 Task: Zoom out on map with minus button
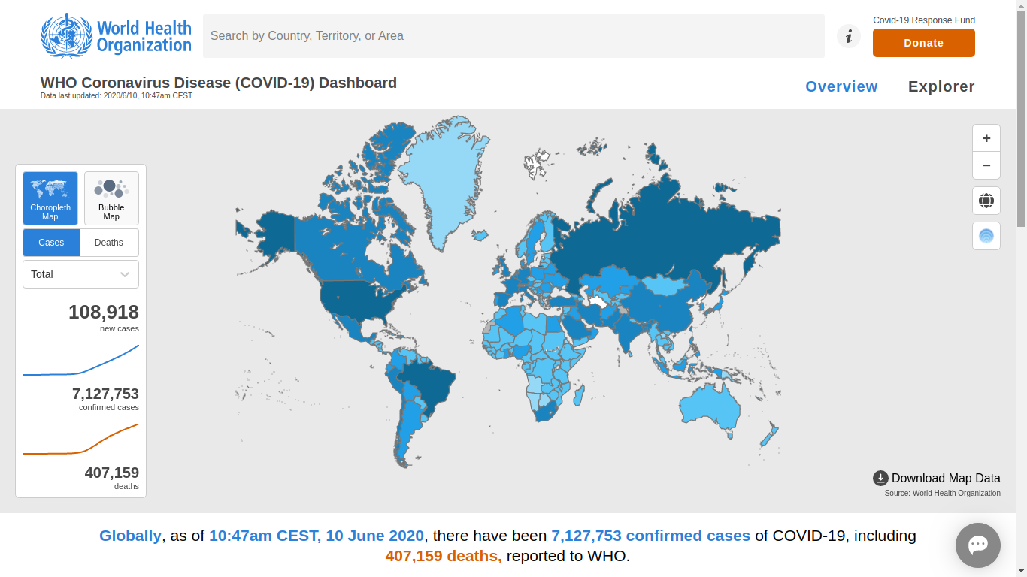(986, 165)
